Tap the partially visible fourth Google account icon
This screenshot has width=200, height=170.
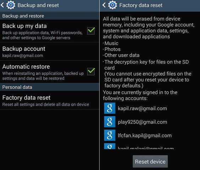pos(110,146)
